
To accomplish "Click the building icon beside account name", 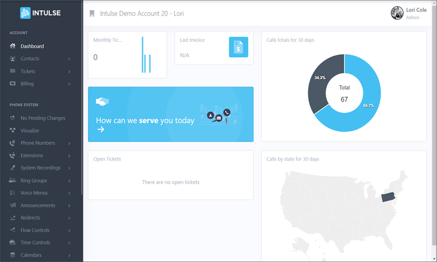I will [x=92, y=14].
